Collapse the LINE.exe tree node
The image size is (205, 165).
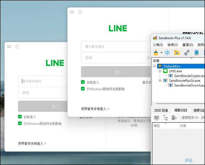[160, 71]
